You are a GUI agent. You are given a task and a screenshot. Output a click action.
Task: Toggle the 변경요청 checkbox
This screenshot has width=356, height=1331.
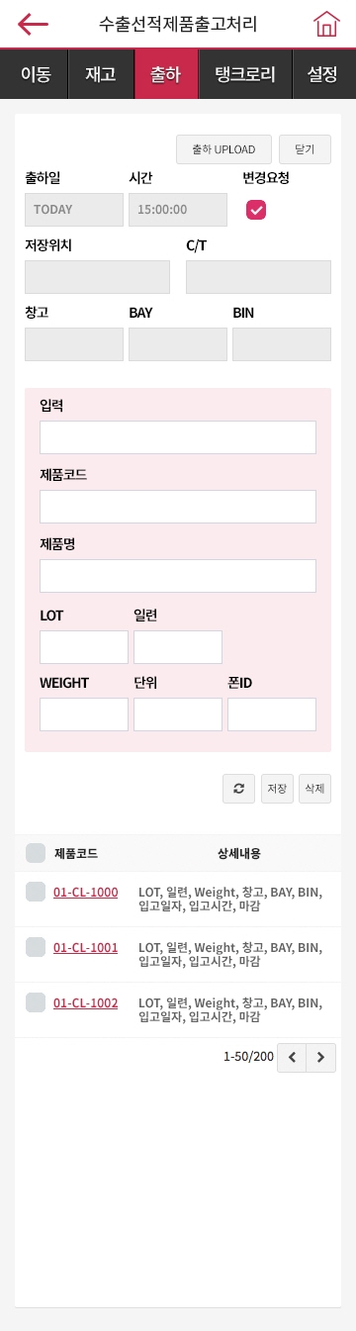pos(256,209)
